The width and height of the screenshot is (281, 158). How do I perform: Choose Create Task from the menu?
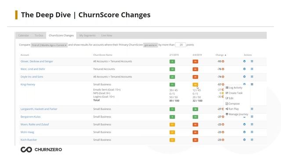pos(234,93)
